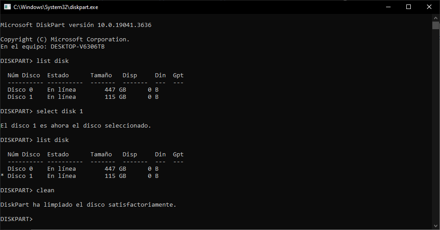Click the title text C:\Windows\System32\diskpart.exe
440x230 pixels.
click(56, 7)
